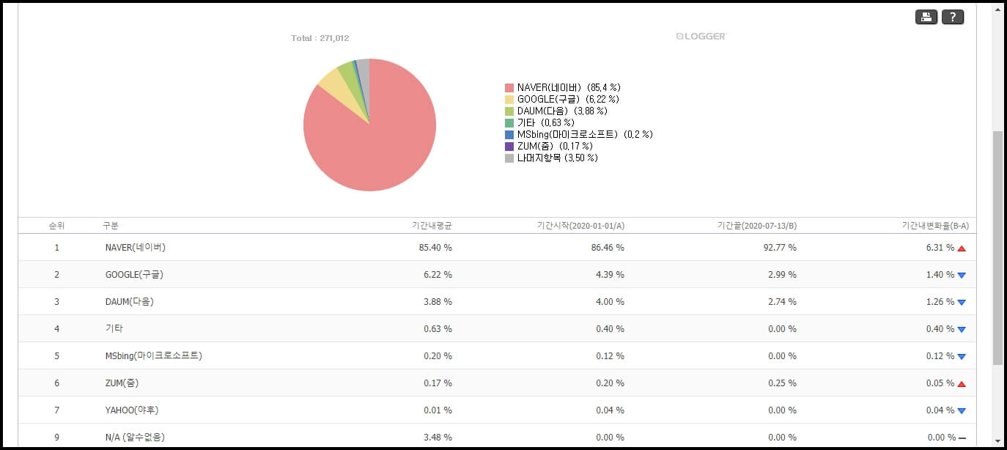Select ZUM(줌) in the table
1007x450 pixels.
[x=122, y=383]
